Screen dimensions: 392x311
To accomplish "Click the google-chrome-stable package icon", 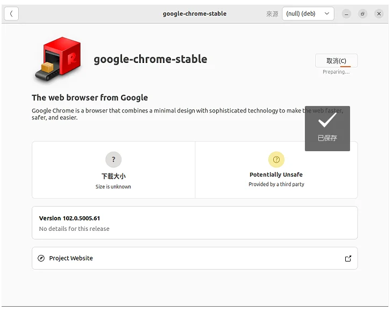I will point(58,59).
